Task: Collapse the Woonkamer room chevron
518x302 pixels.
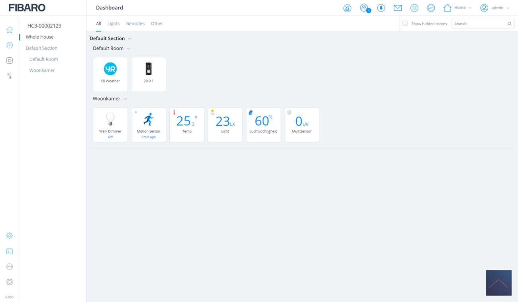Action: [125, 99]
